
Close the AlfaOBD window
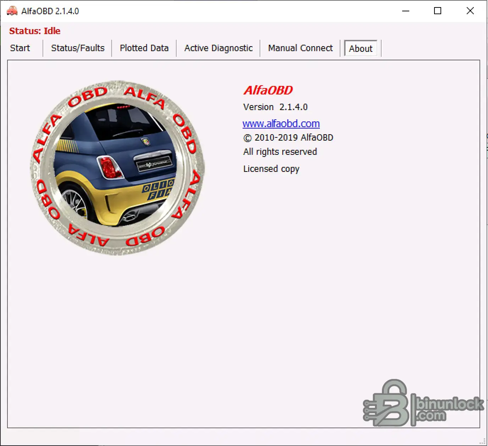pyautogui.click(x=470, y=11)
